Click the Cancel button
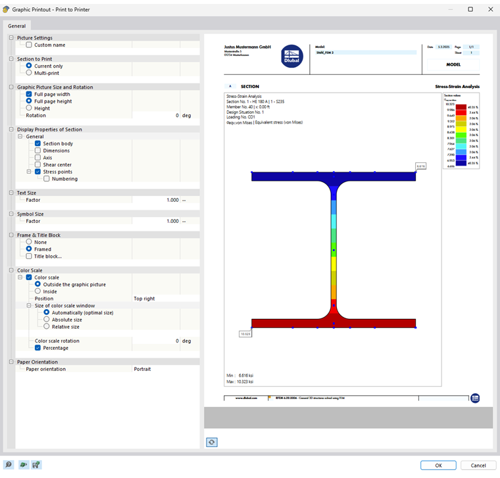 478,466
